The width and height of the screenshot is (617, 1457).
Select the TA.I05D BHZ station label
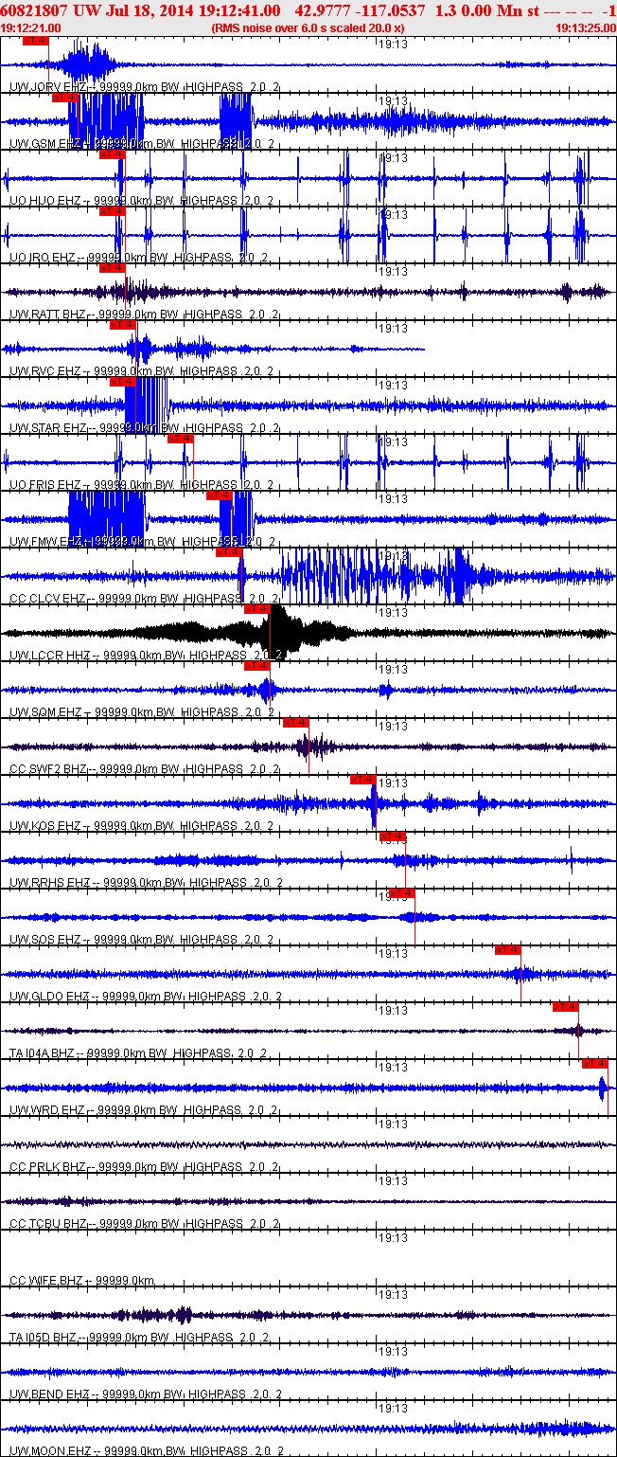pyautogui.click(x=45, y=1337)
